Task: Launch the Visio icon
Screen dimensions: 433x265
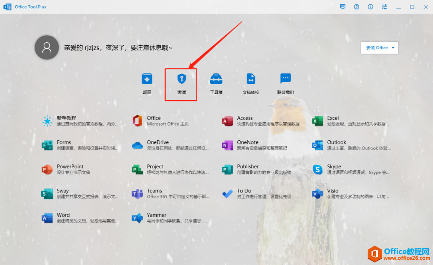Action: pyautogui.click(x=318, y=194)
